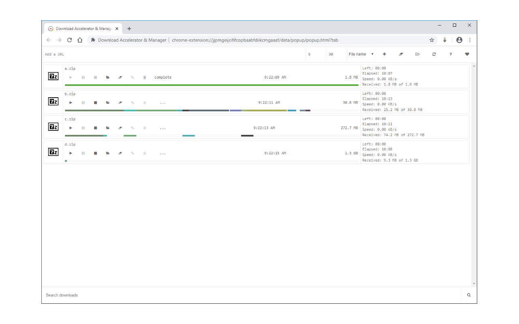Click the eraser icon in the top toolbar
Screen dimensions: 519x324
[x=401, y=54]
